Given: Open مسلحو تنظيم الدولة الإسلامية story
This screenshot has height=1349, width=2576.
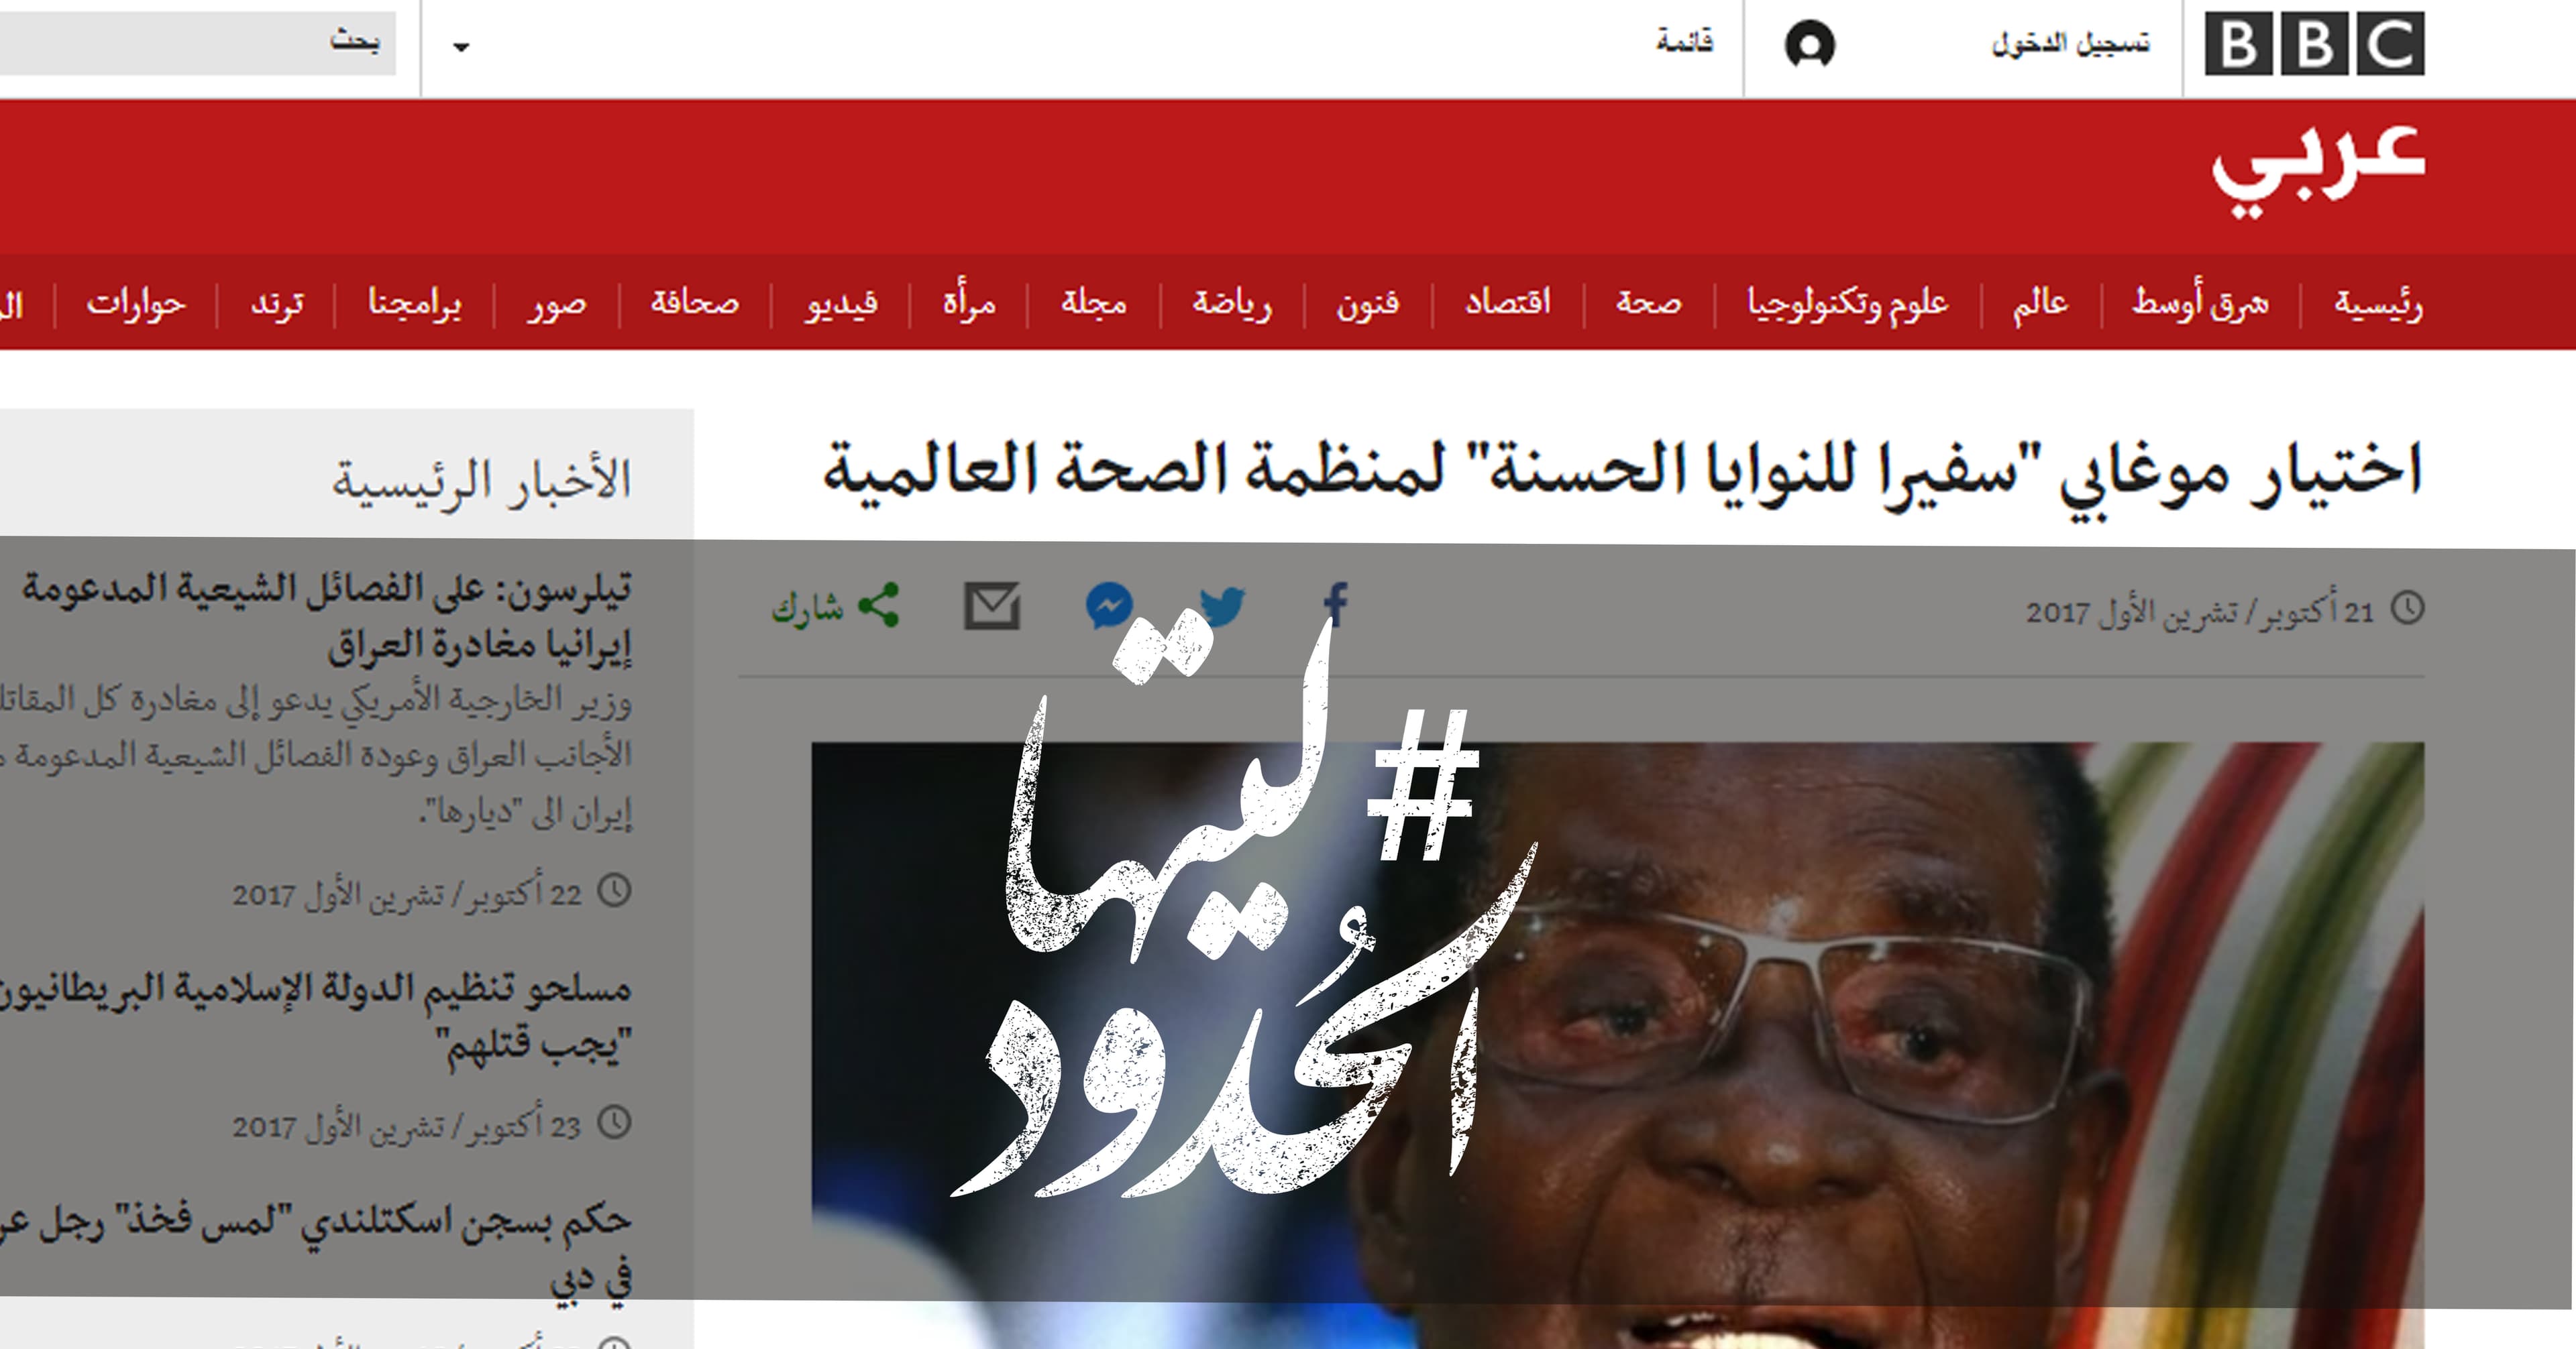Looking at the screenshot, I should (x=316, y=1017).
